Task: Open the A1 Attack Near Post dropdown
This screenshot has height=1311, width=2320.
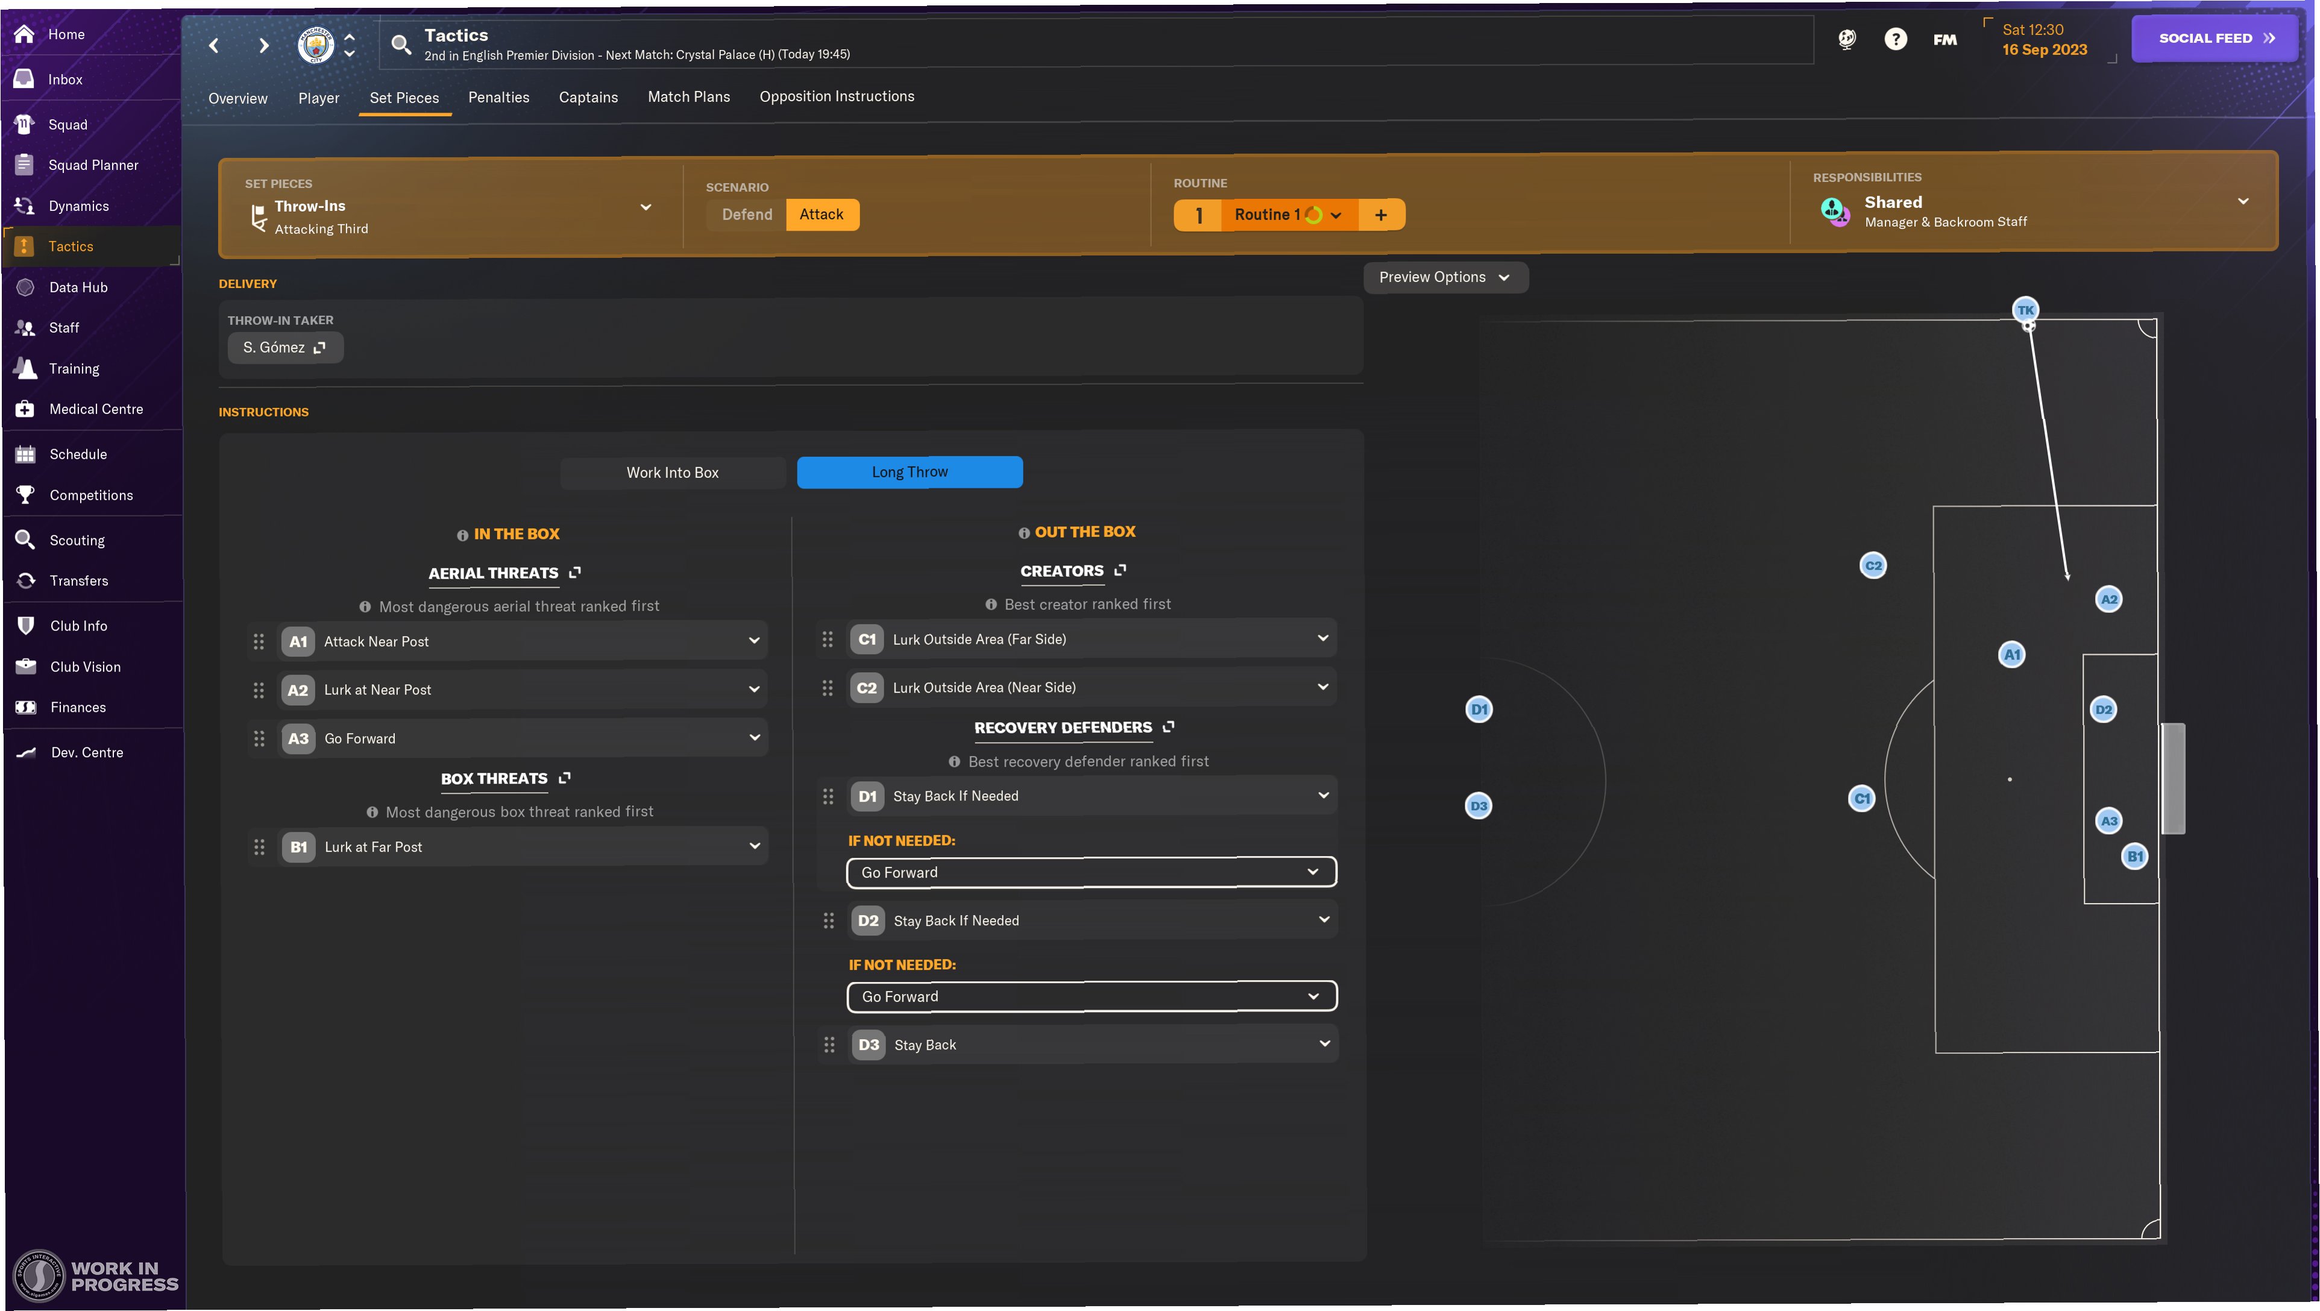Action: 753,641
